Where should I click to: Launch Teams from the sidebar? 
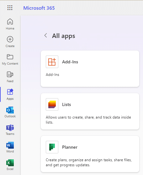[x=10, y=130]
